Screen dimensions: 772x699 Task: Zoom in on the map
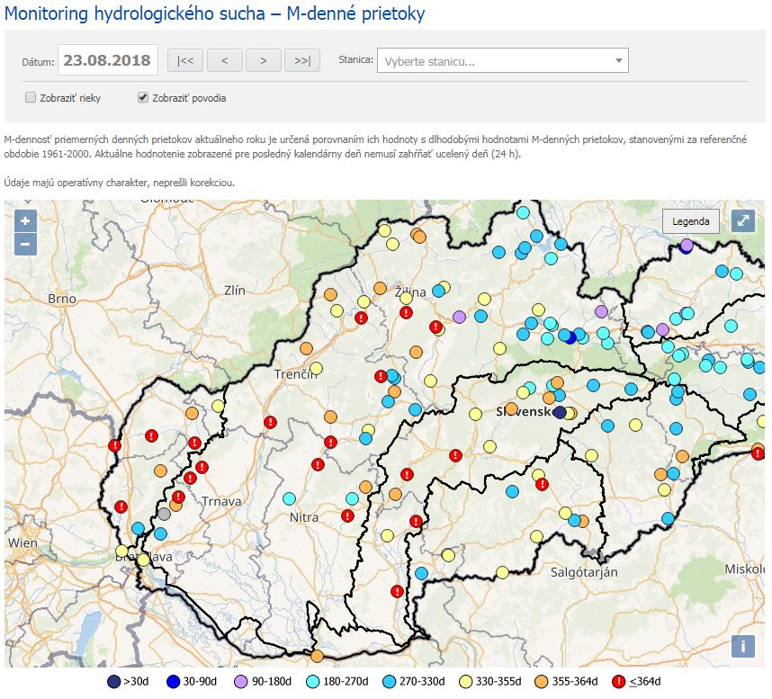coord(24,221)
